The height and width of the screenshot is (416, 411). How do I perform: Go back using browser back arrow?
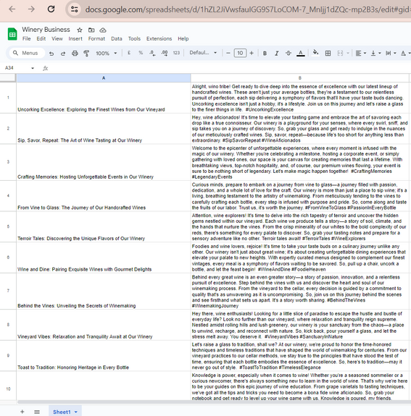[12, 9]
